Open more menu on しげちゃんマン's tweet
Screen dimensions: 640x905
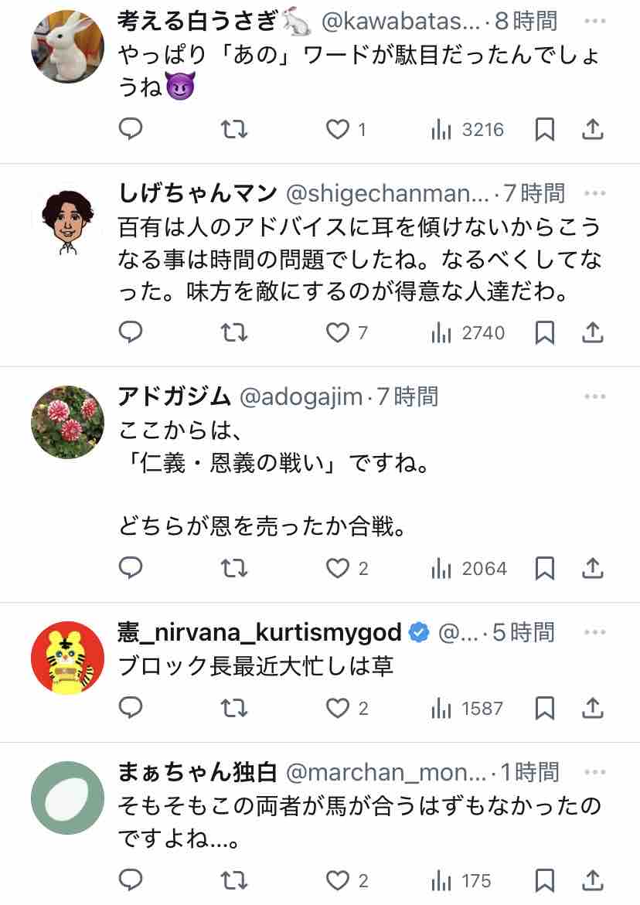pyautogui.click(x=594, y=192)
